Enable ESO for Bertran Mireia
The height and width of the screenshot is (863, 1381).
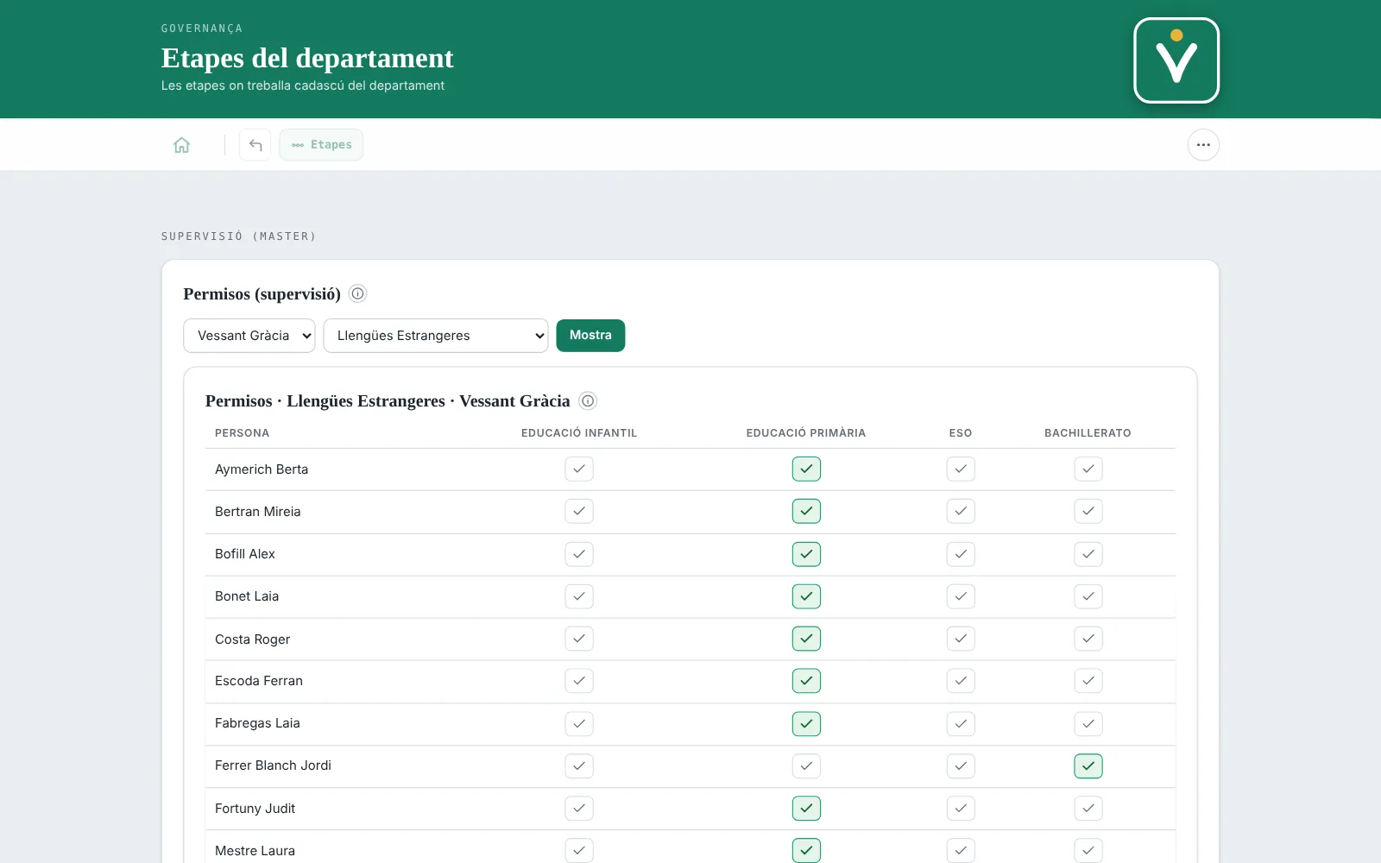click(x=961, y=511)
